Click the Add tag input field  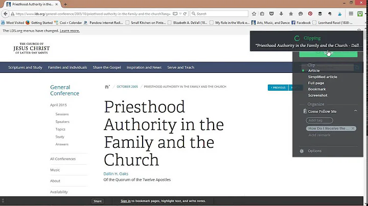click(319, 120)
